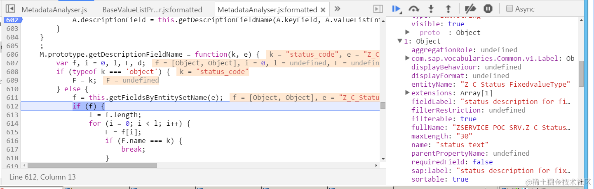The width and height of the screenshot is (594, 189).
Task: Select the 'filterable: true' row
Action: 444,119
